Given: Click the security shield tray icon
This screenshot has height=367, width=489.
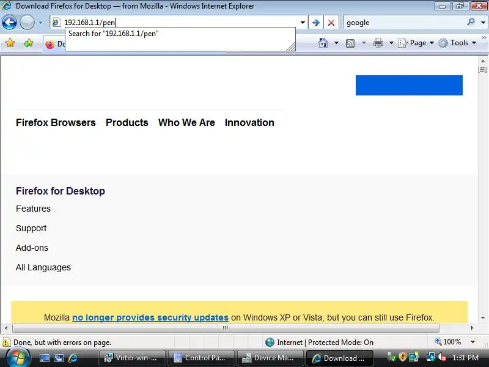Looking at the screenshot, I should [x=403, y=357].
